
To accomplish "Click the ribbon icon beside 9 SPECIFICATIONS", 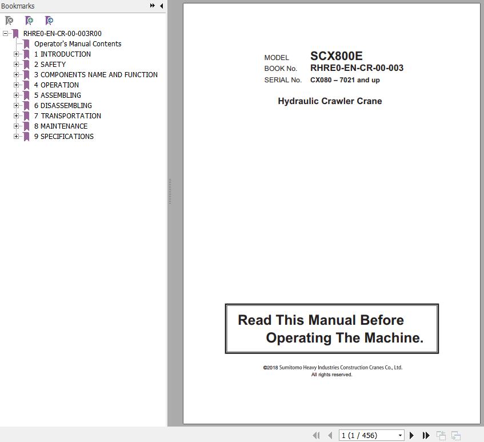I will point(26,137).
